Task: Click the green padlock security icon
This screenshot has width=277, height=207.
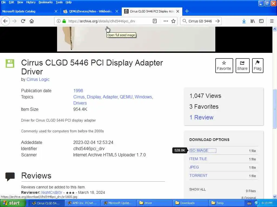Action: [x=64, y=21]
